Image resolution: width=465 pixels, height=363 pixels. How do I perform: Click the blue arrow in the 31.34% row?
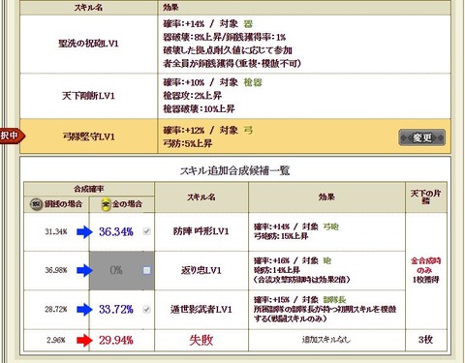click(84, 231)
